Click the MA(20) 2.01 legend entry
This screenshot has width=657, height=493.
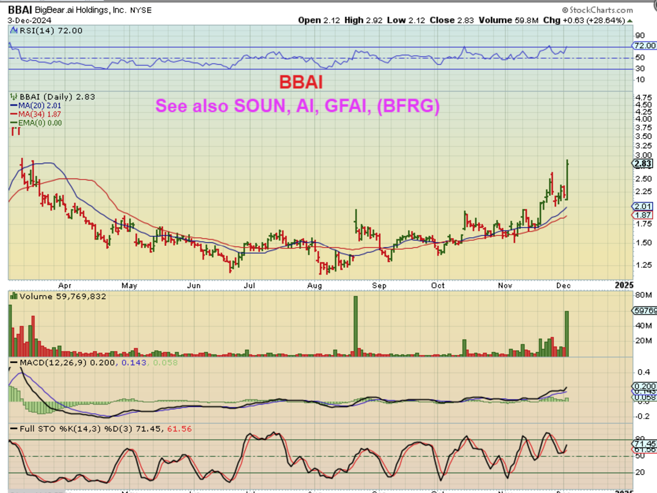(x=37, y=106)
